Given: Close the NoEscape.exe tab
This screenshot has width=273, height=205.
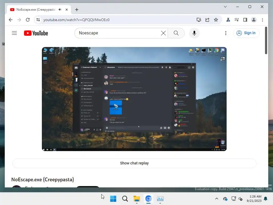Looking at the screenshot, I should click(x=66, y=10).
